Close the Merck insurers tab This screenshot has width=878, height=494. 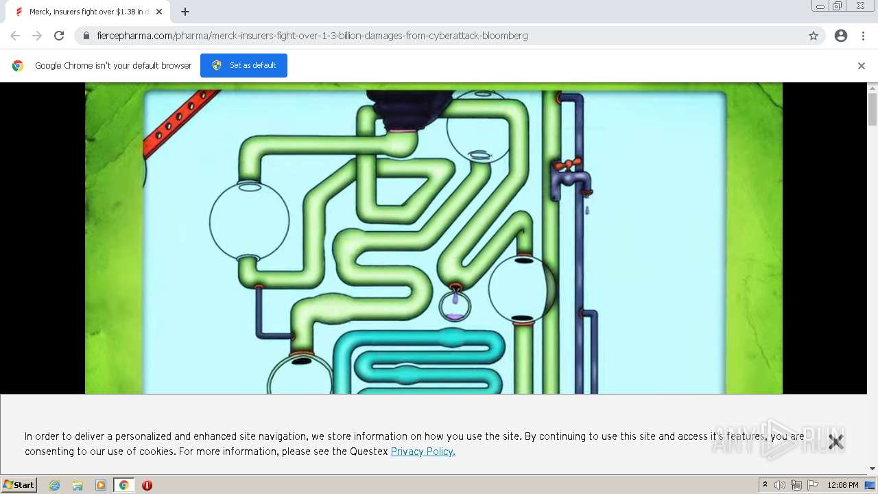tap(159, 12)
